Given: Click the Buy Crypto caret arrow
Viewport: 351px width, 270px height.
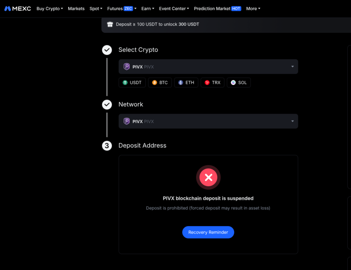Looking at the screenshot, I should pos(62,9).
